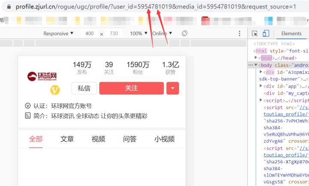Select the 全部 tab
Image resolution: width=309 pixels, height=186 pixels.
click(x=36, y=139)
